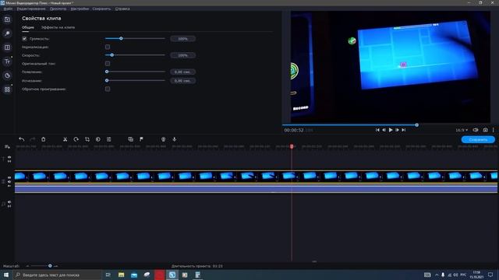499x280 pixels.
Task: Open the more tools grid panel
Action: tap(7, 89)
